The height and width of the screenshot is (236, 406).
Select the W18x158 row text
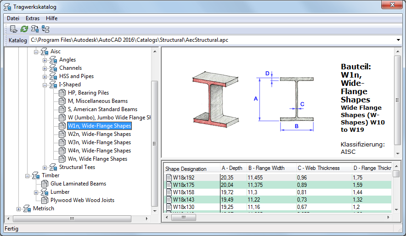(184, 192)
